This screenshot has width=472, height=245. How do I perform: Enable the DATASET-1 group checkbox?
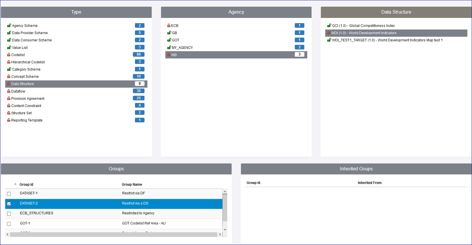coord(9,194)
